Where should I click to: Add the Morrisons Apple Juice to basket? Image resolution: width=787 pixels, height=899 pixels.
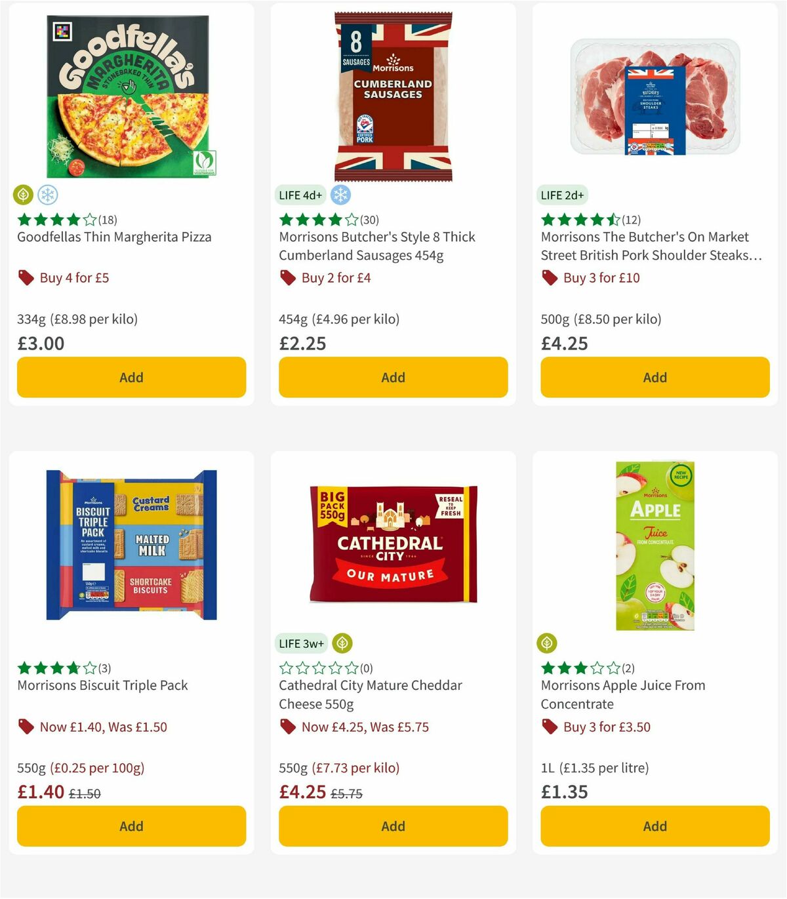(x=655, y=826)
